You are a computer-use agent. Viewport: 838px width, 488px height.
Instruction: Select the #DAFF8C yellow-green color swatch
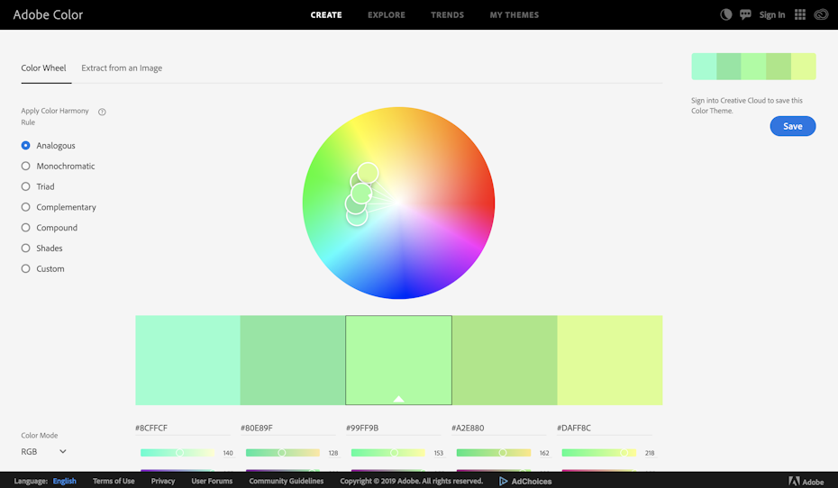(610, 360)
